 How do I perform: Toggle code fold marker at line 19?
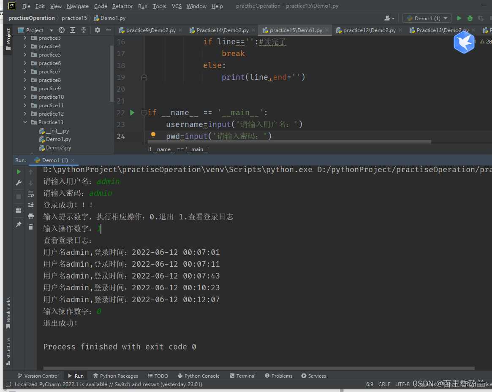(144, 78)
